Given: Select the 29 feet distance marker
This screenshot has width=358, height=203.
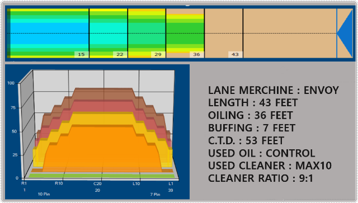Looking at the screenshot, I should [158, 54].
